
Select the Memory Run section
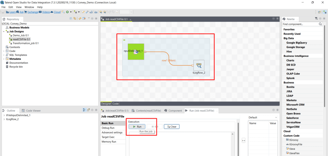tap(113, 142)
